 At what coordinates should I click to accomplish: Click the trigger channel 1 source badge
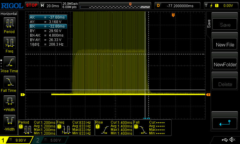pos(217,6)
